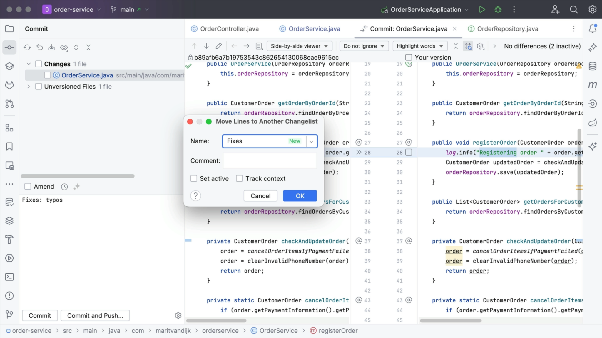Open the Side-by-side viewer dropdown
Viewport: 602px width, 338px height.
pyautogui.click(x=299, y=46)
